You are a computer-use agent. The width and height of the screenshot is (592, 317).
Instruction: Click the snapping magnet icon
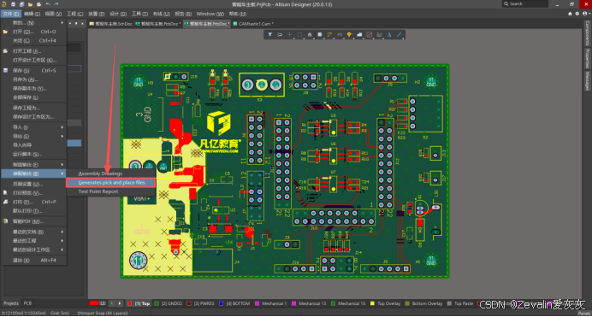point(280,35)
